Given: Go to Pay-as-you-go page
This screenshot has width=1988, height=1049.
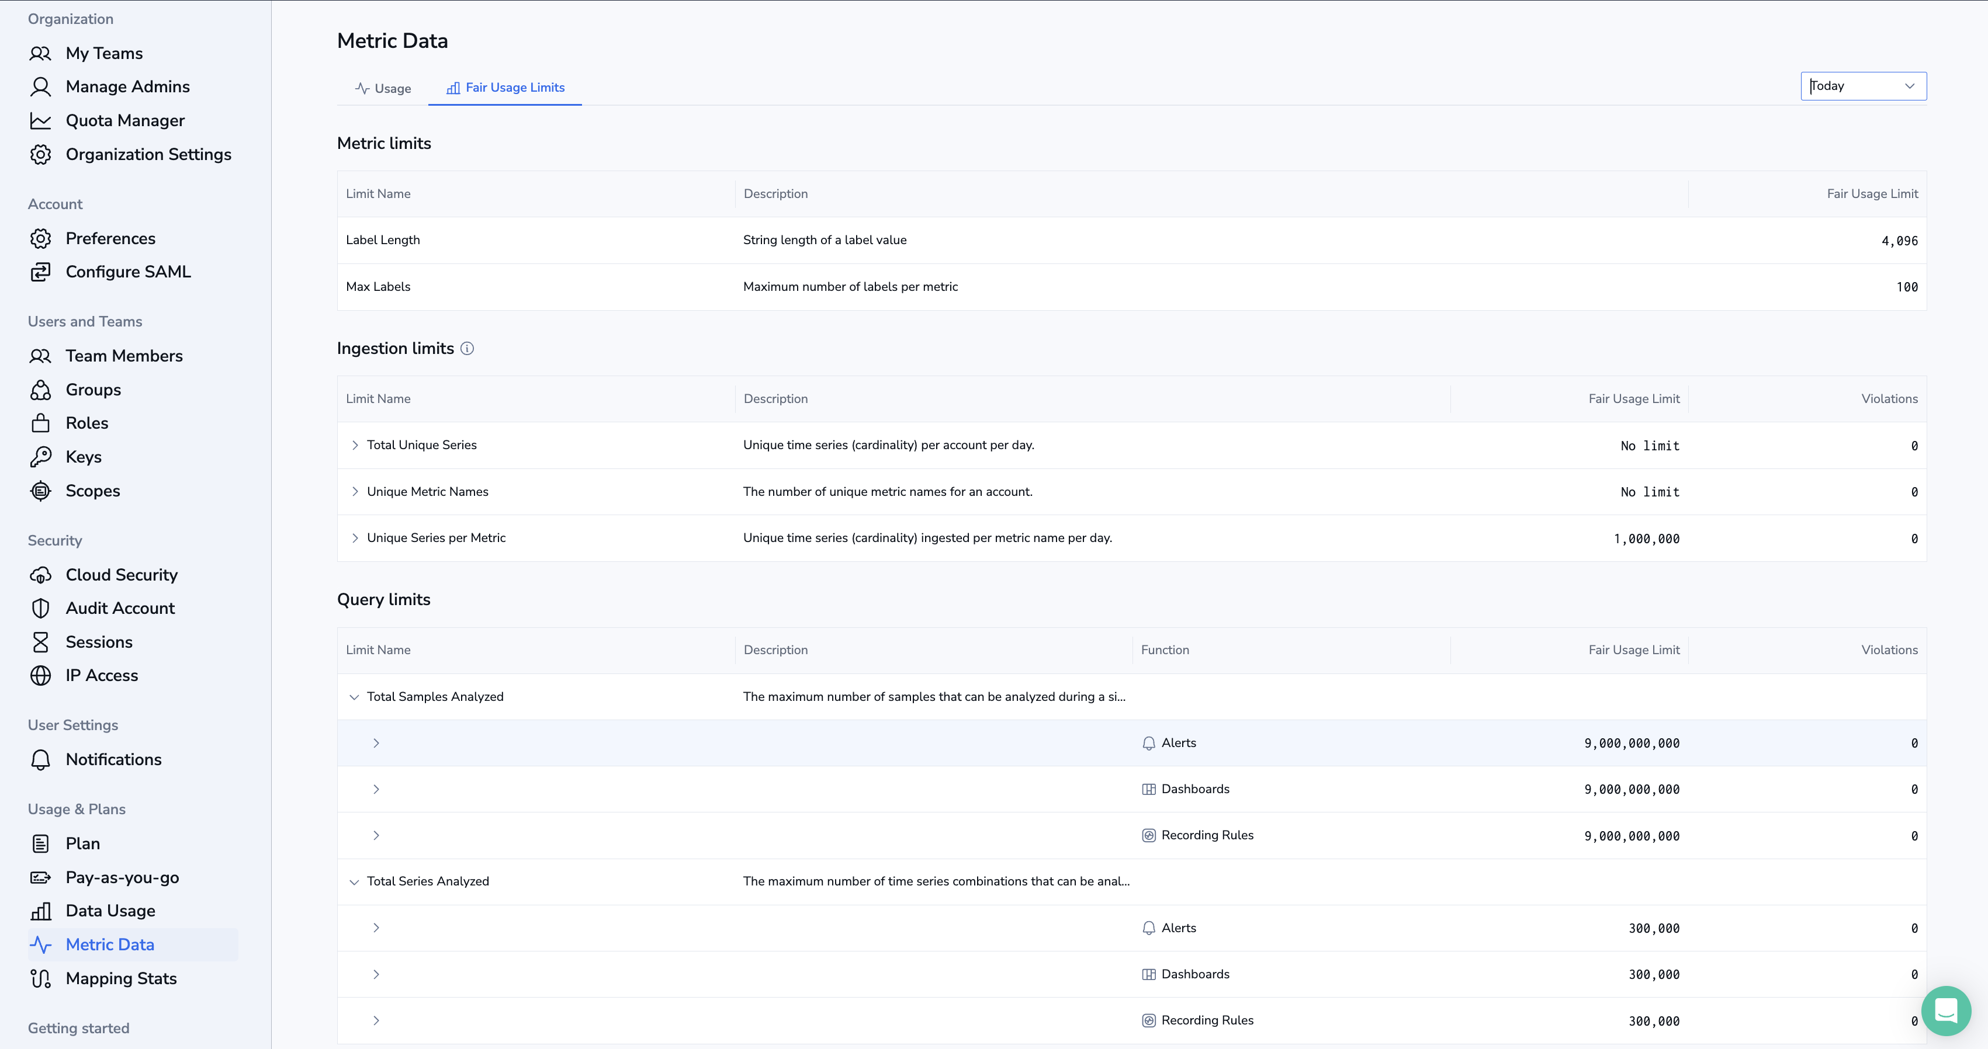Looking at the screenshot, I should 122,878.
